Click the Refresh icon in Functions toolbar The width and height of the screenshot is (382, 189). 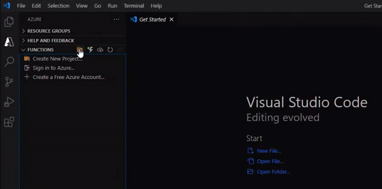[x=110, y=50]
